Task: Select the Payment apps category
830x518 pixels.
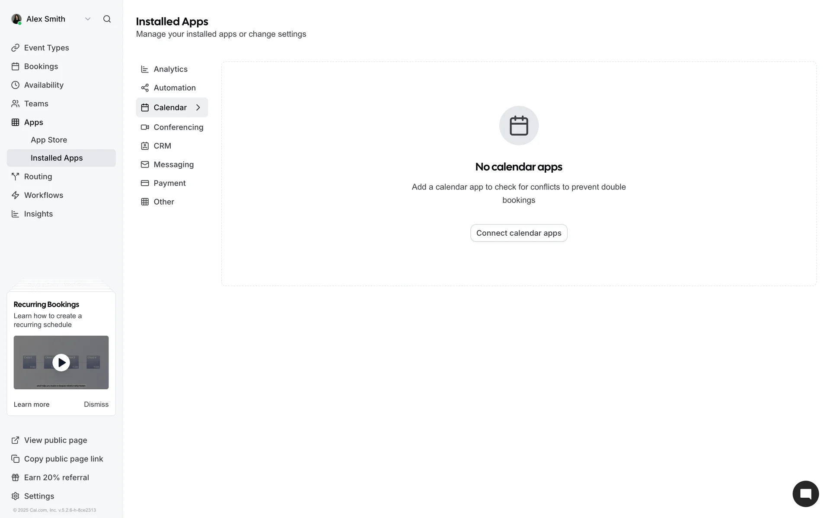Action: click(169, 183)
